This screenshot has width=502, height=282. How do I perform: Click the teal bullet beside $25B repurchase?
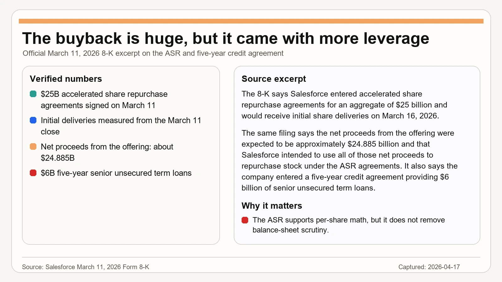pyautogui.click(x=33, y=94)
